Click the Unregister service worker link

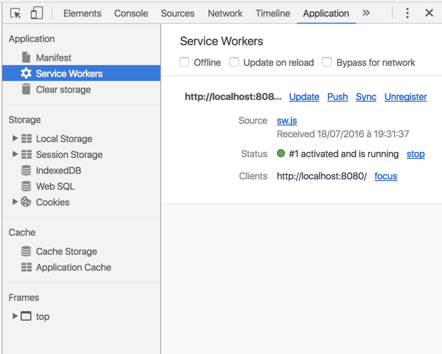point(405,97)
